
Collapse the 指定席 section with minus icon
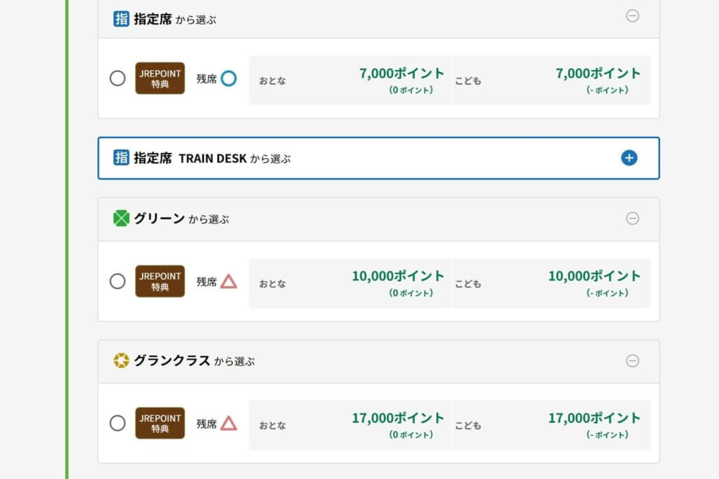pos(633,16)
